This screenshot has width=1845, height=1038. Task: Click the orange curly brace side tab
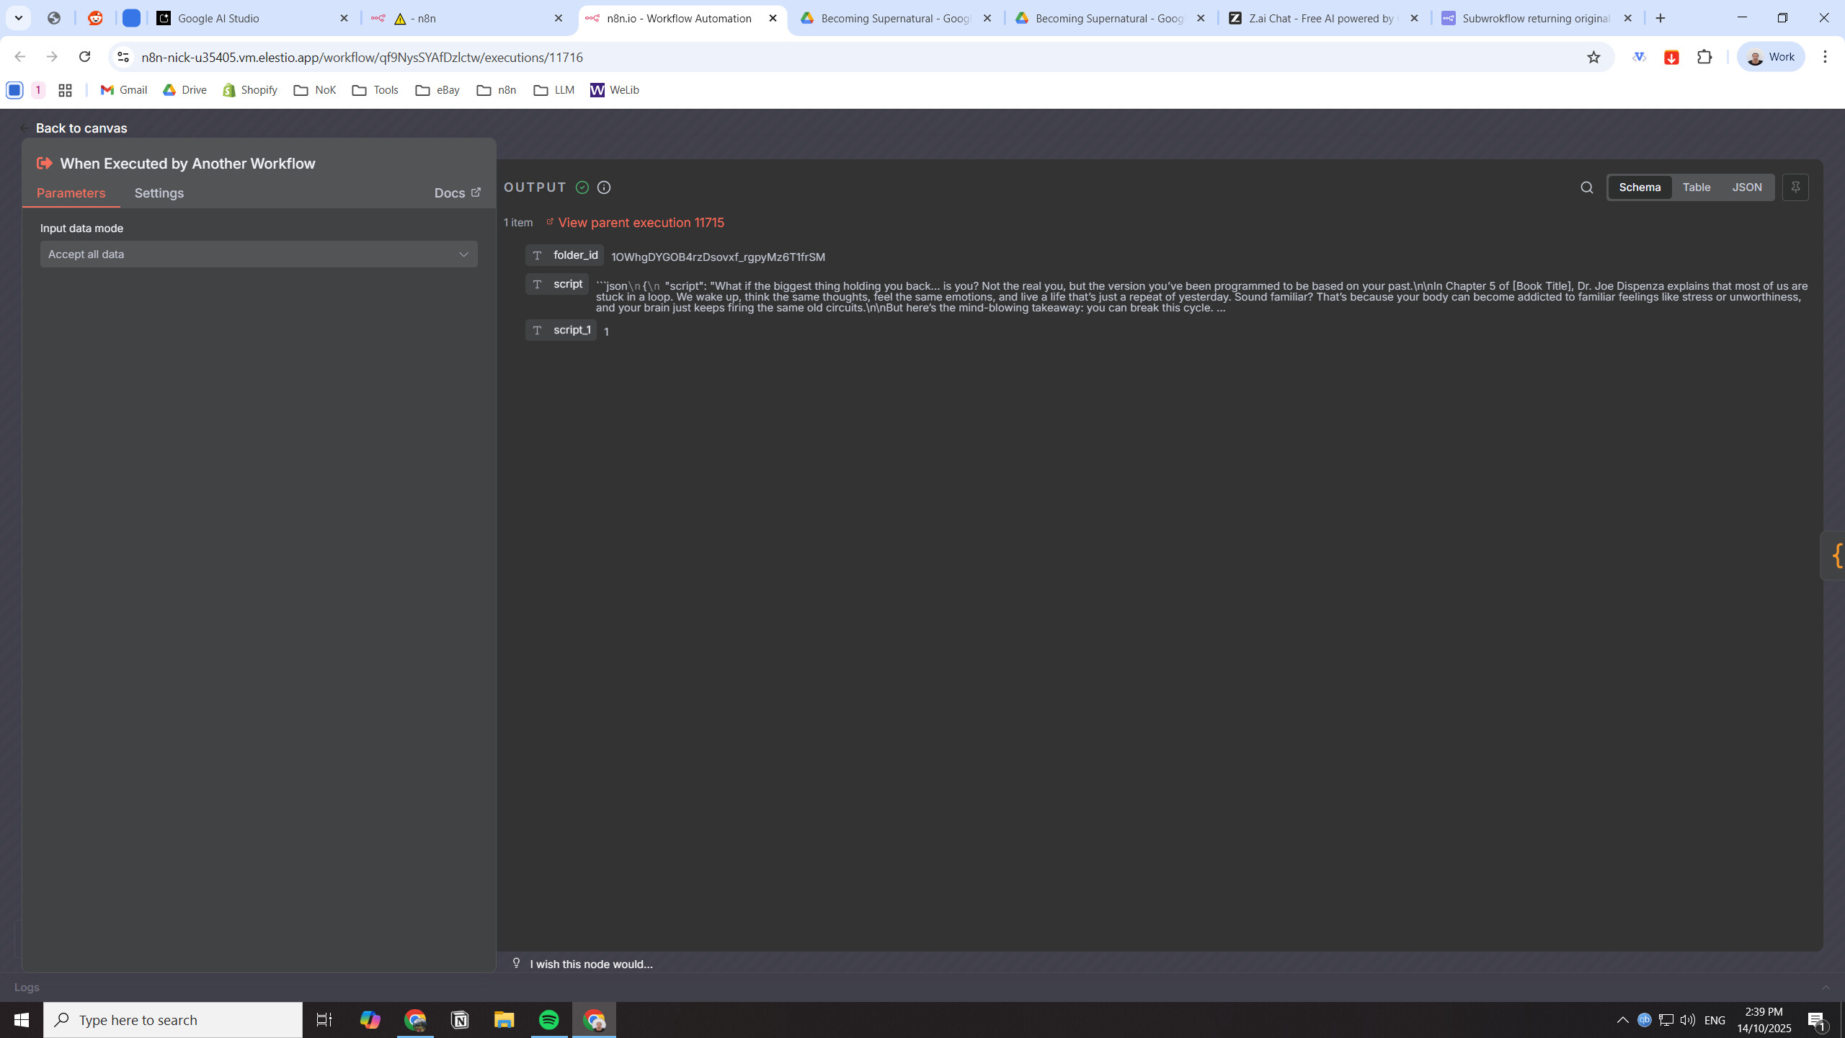1837,555
